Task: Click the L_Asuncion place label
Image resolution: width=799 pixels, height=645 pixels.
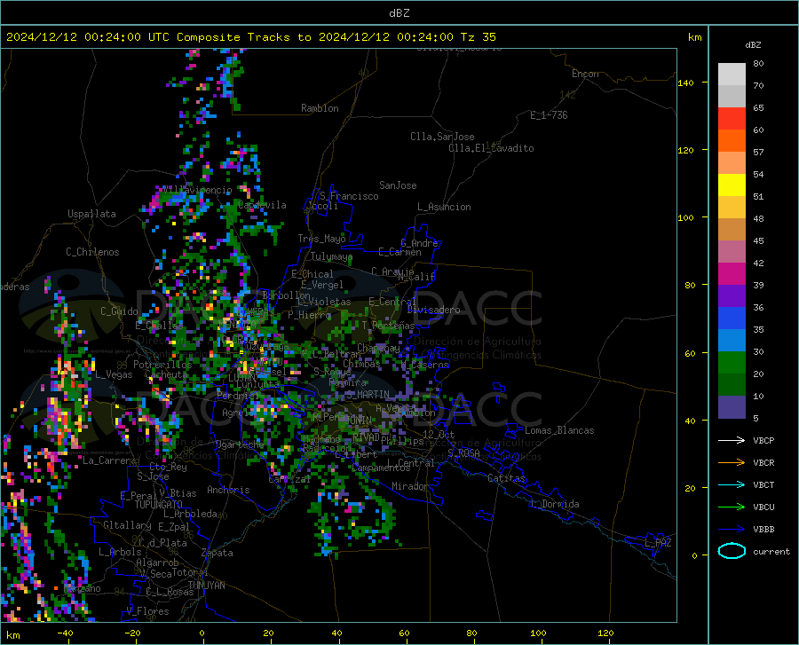Action: point(444,207)
